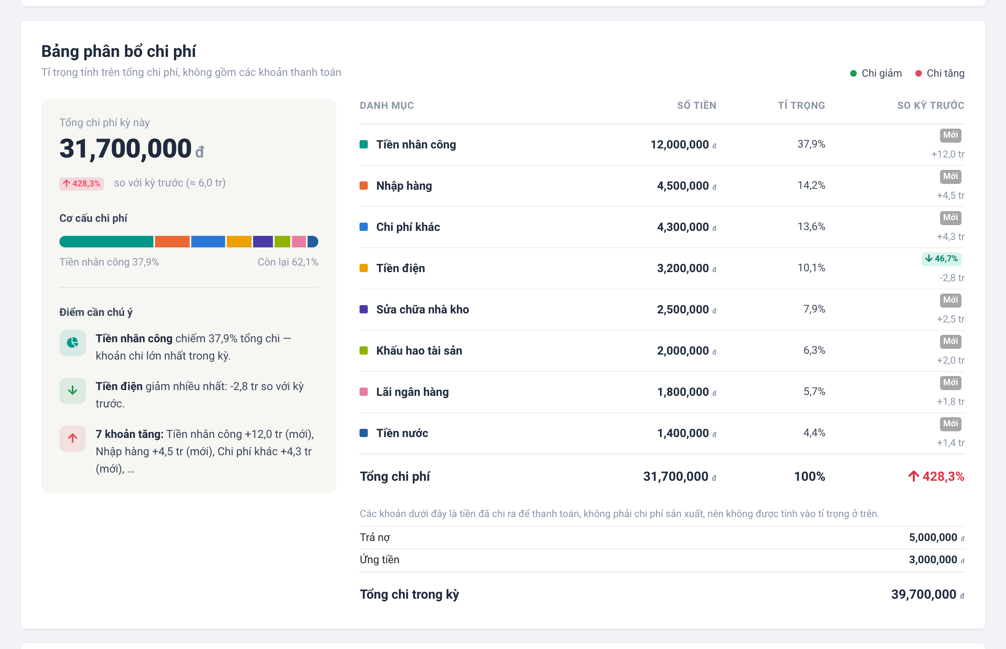The width and height of the screenshot is (1006, 649).
Task: Click the Bảng phân bổ chi phí heading
Action: (x=119, y=52)
